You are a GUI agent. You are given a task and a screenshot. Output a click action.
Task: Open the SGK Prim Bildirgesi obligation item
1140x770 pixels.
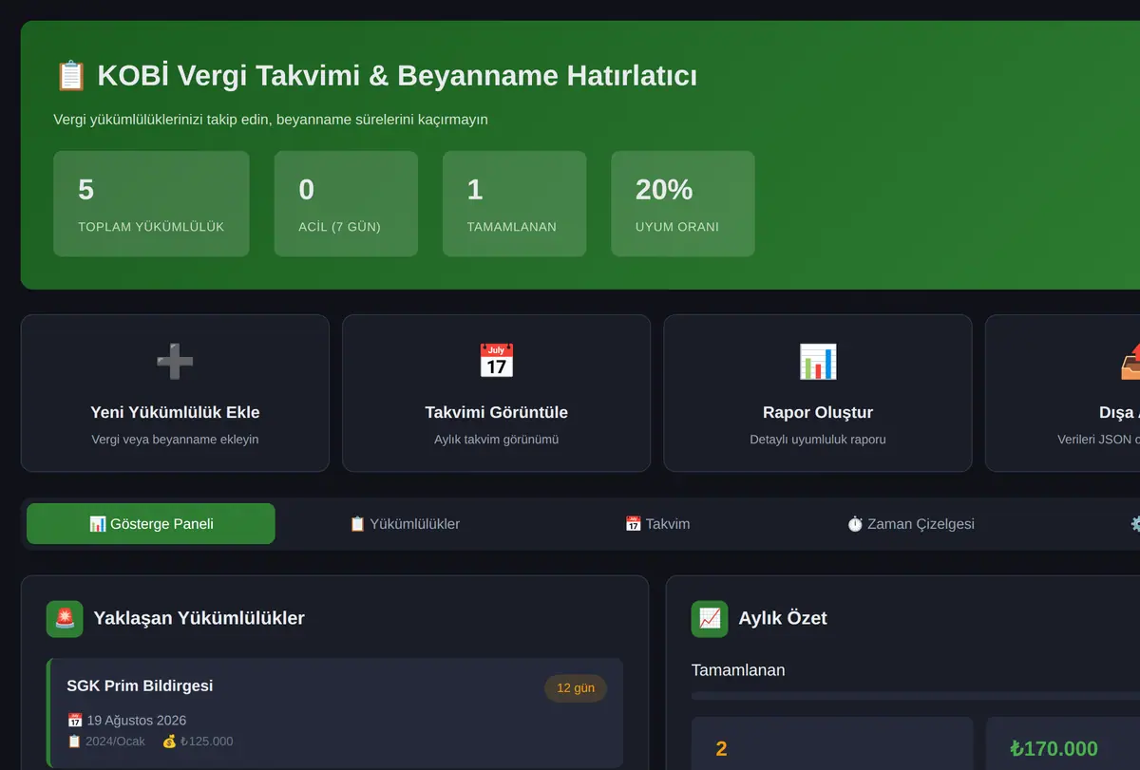tap(334, 713)
